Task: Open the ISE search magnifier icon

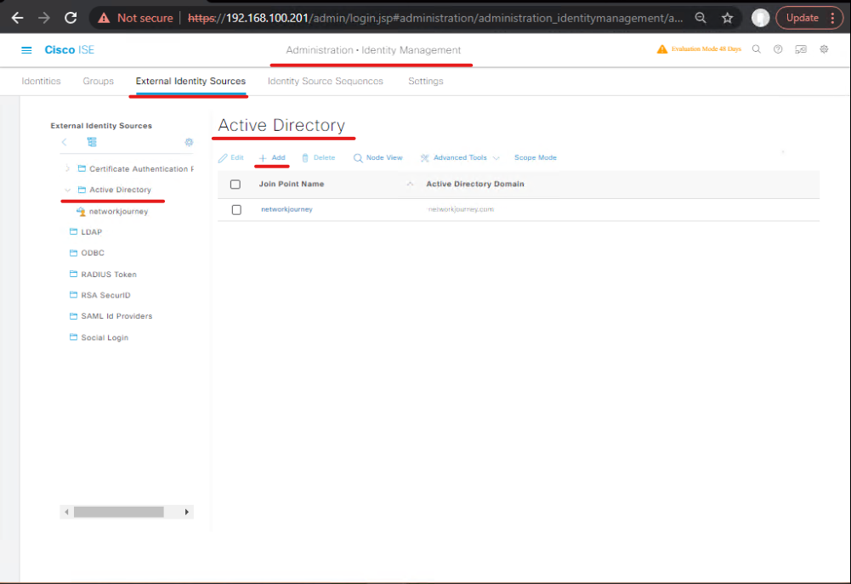Action: point(756,49)
